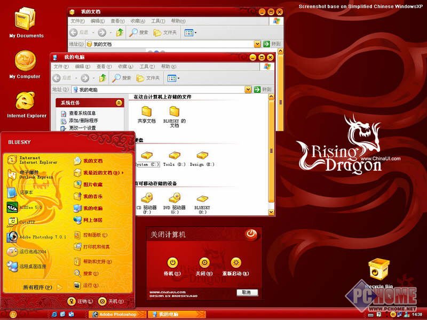This screenshot has height=320, width=427.
Task: Collapse 系统任务 panel chevron
Action: [118, 102]
